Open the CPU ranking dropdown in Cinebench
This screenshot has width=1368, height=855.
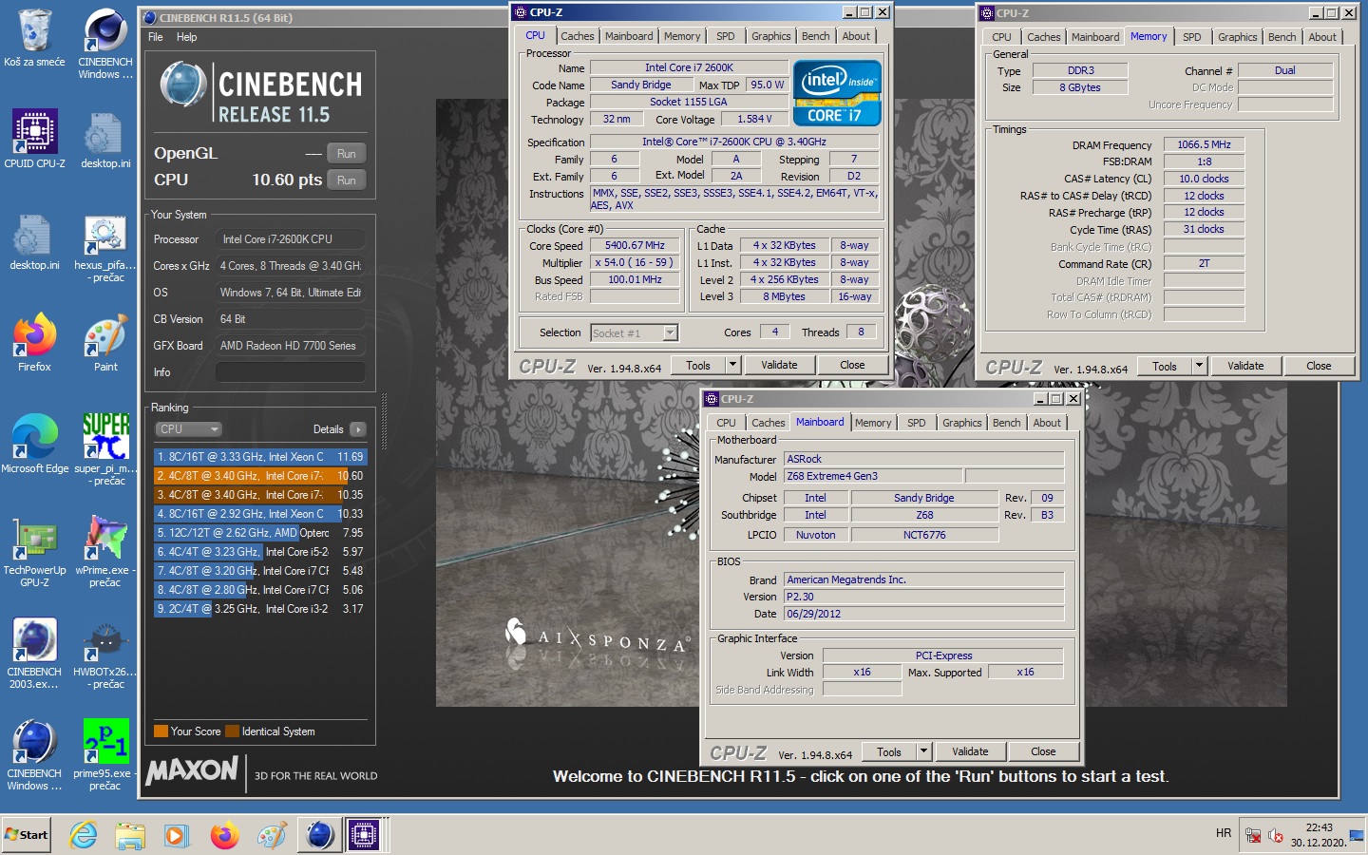pos(188,429)
